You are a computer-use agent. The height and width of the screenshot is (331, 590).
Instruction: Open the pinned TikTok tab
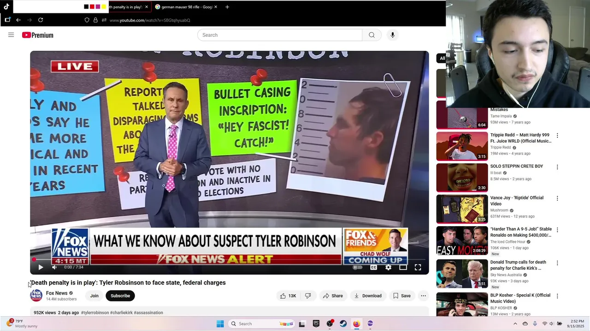click(x=6, y=7)
